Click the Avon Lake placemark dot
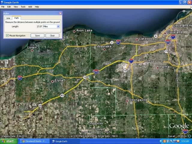 coord(74,31)
